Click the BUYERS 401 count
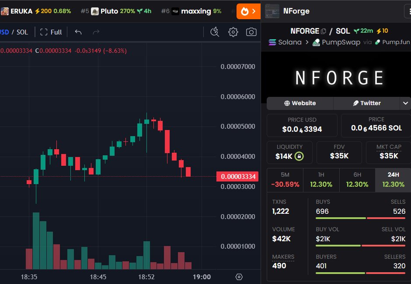 pos(321,266)
